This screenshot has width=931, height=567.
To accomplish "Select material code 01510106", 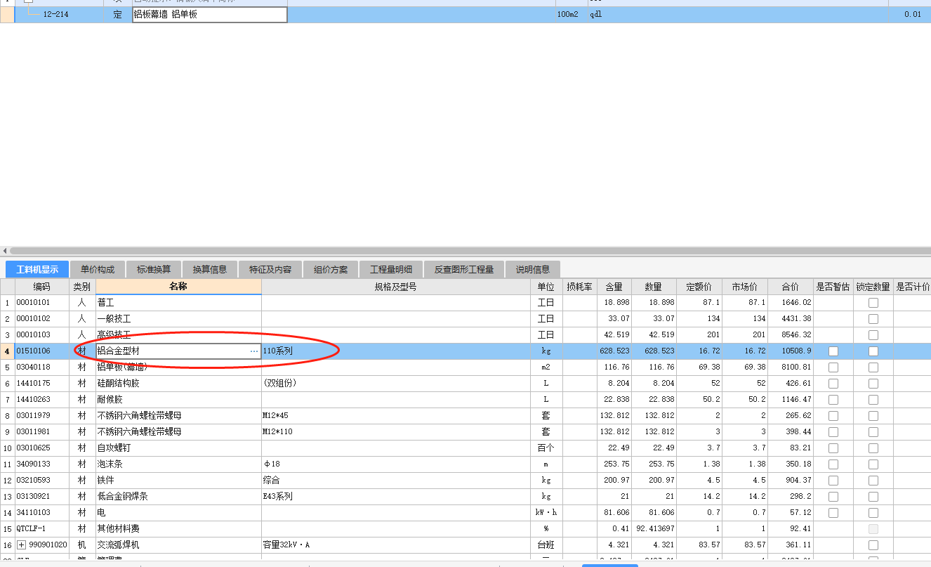I will pos(42,351).
